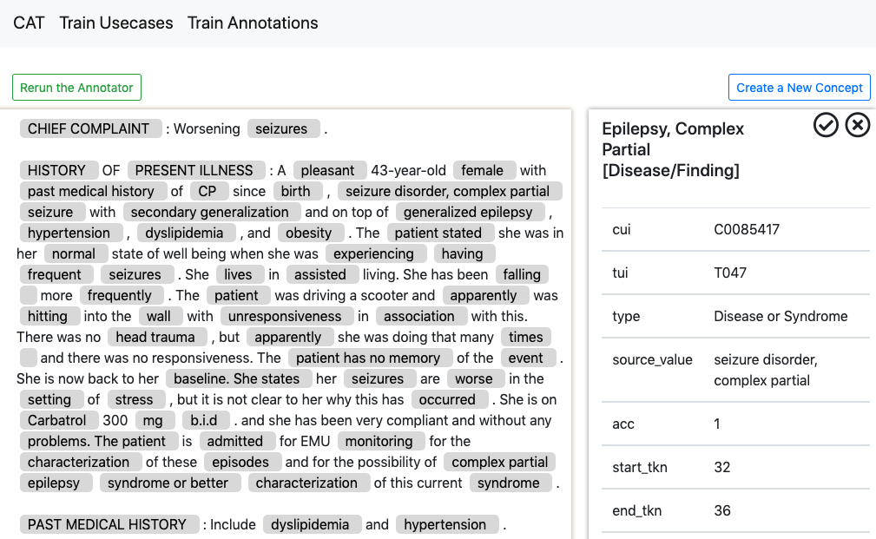876x539 pixels.
Task: Select the problems. The patient annotation
Action: tap(98, 441)
